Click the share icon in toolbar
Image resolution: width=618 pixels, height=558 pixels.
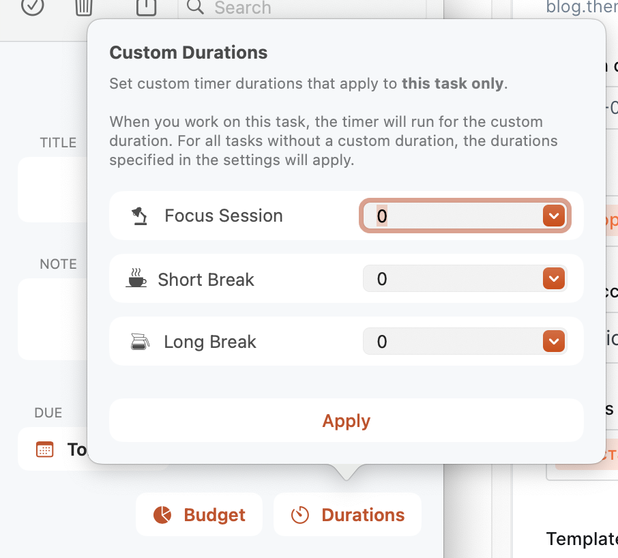146,7
